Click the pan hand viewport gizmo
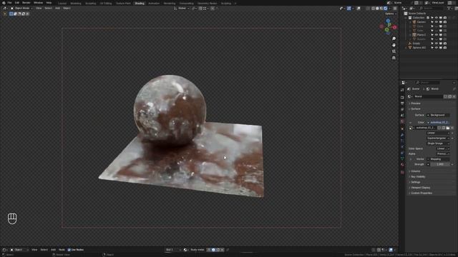 394,45
